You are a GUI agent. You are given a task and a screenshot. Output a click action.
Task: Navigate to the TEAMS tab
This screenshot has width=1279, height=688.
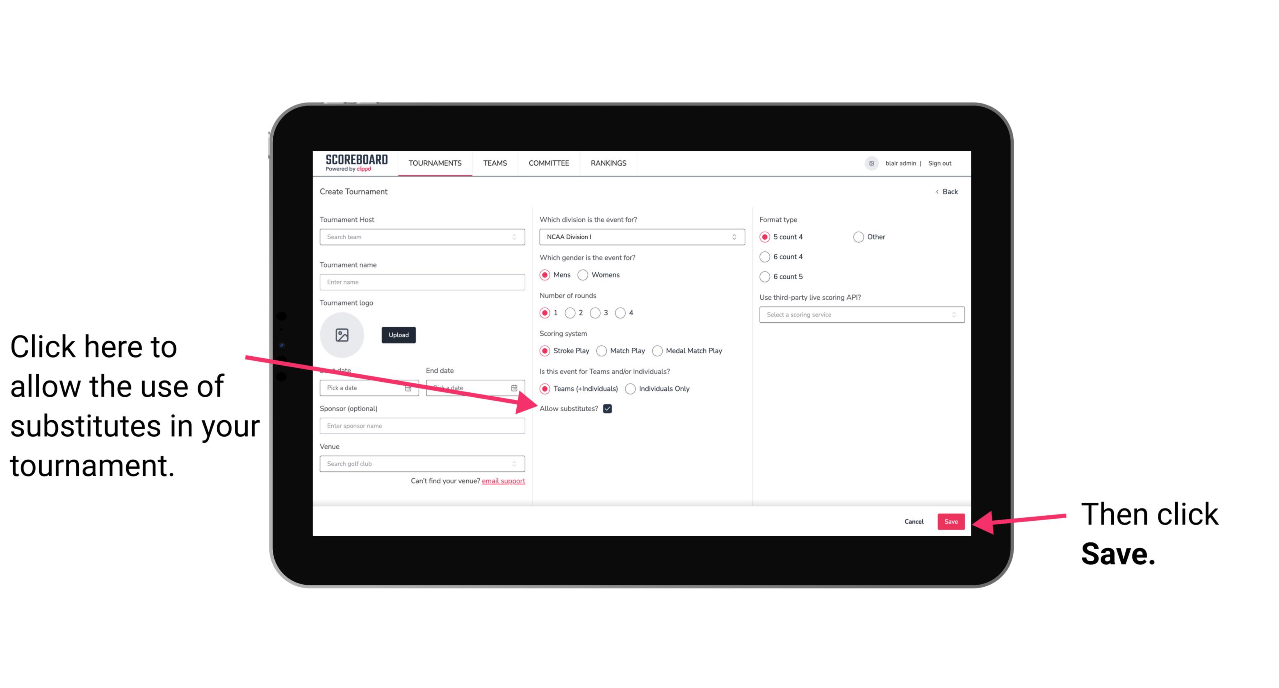pyautogui.click(x=495, y=163)
